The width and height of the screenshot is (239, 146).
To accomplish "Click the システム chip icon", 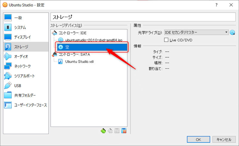I will [x=8, y=27].
